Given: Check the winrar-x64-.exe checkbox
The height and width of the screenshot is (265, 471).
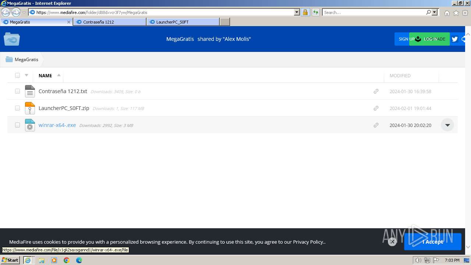Looking at the screenshot, I should [x=17, y=125].
